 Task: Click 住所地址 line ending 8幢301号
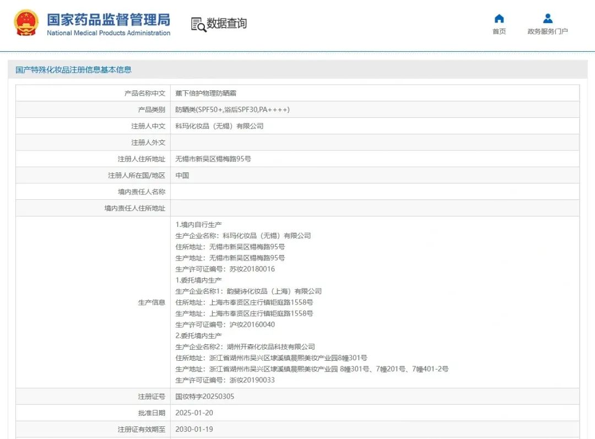[x=271, y=358]
